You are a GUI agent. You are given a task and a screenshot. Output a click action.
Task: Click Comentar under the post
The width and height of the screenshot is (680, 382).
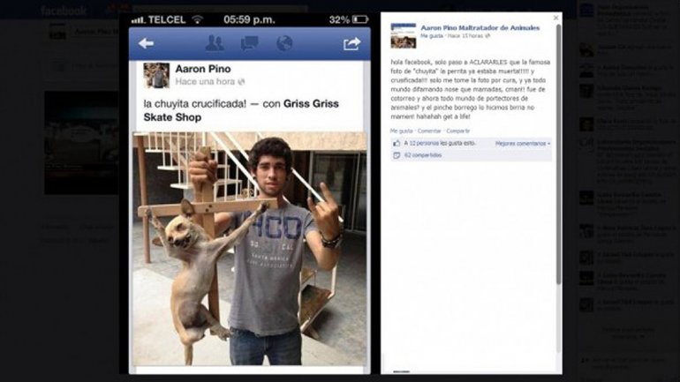click(x=429, y=131)
